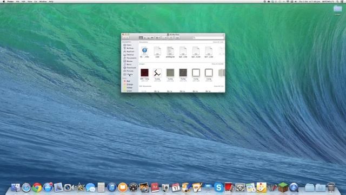Go back or forward in Finder toolbar
346x195 pixels.
point(126,38)
